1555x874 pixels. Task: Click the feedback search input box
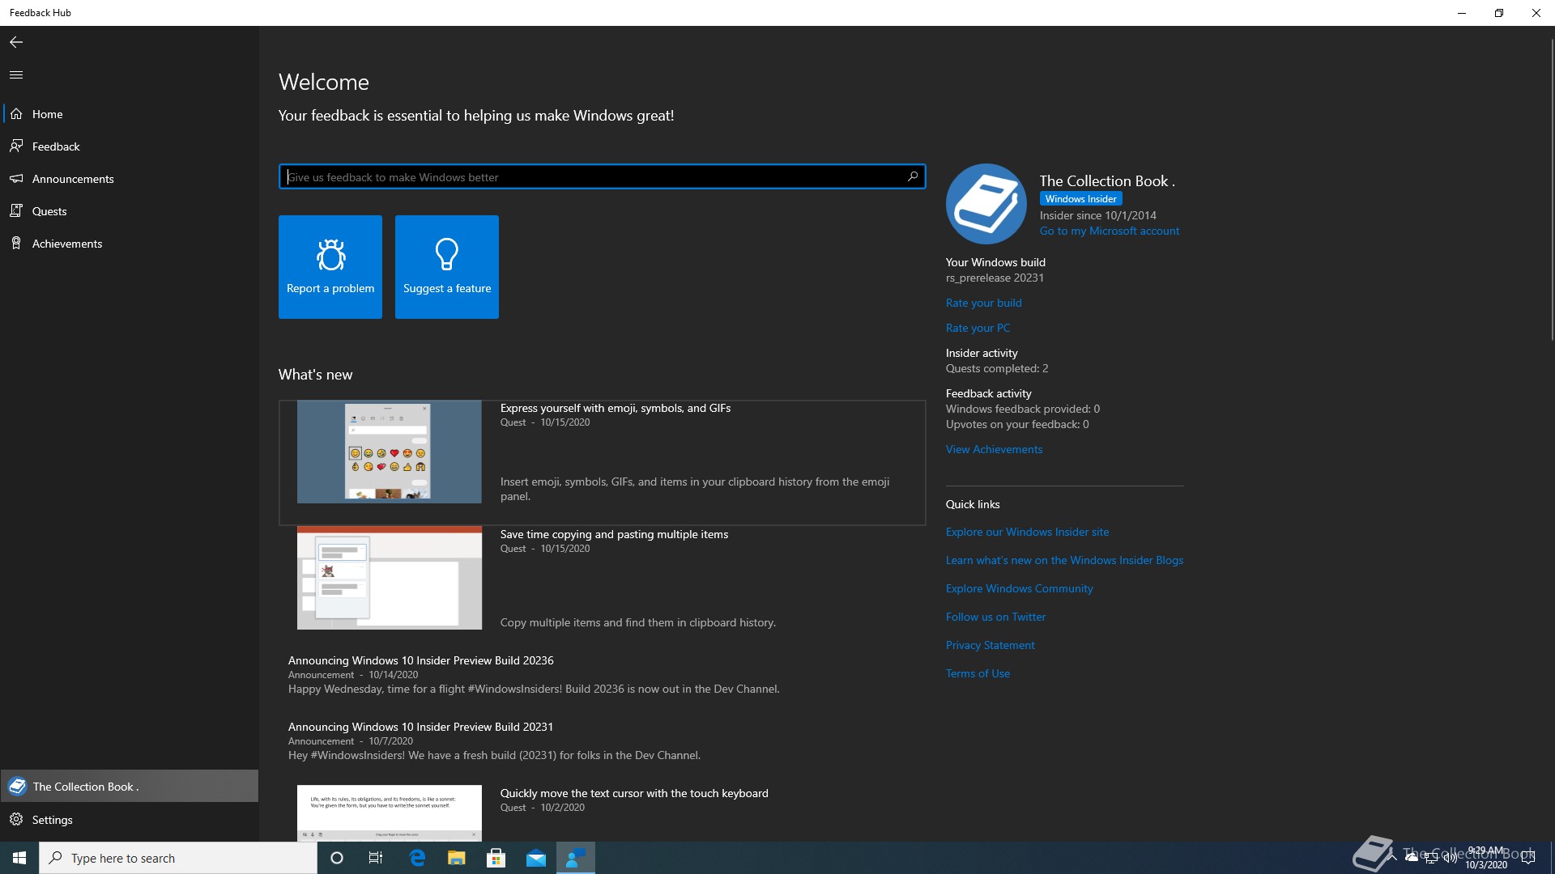(x=602, y=176)
